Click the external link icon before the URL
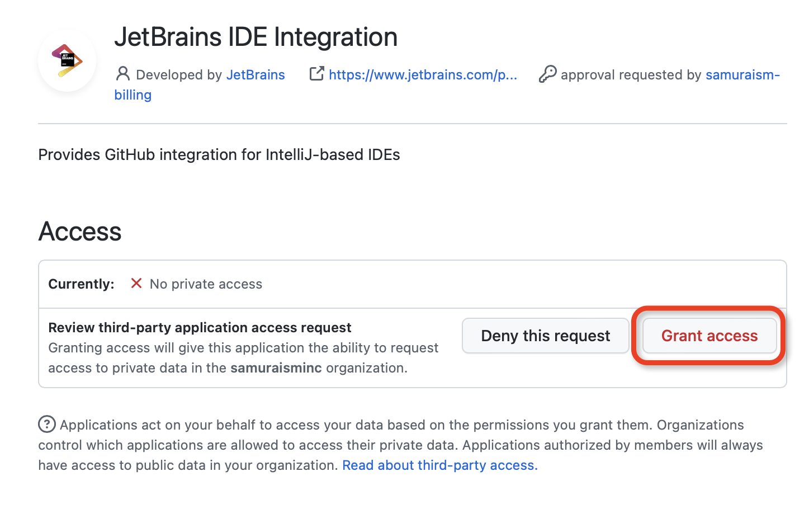The height and width of the screenshot is (509, 804). pyautogui.click(x=317, y=73)
